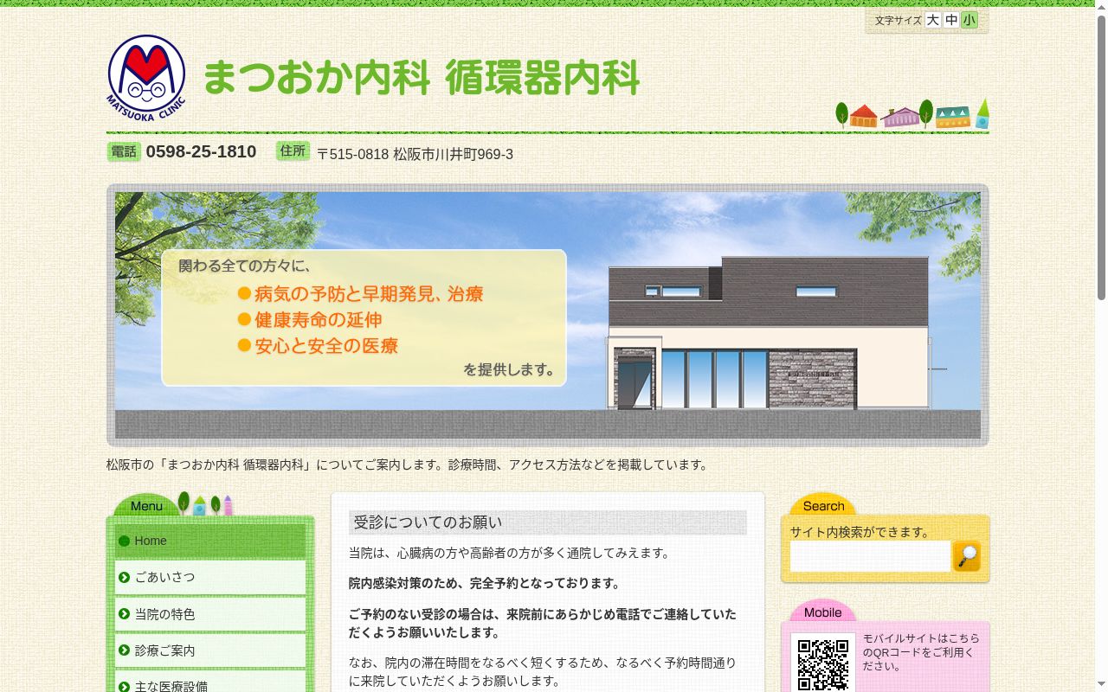Screen dimensions: 1108x692
Task: Click the text サイト内検索ができます。
Action: [x=862, y=532]
